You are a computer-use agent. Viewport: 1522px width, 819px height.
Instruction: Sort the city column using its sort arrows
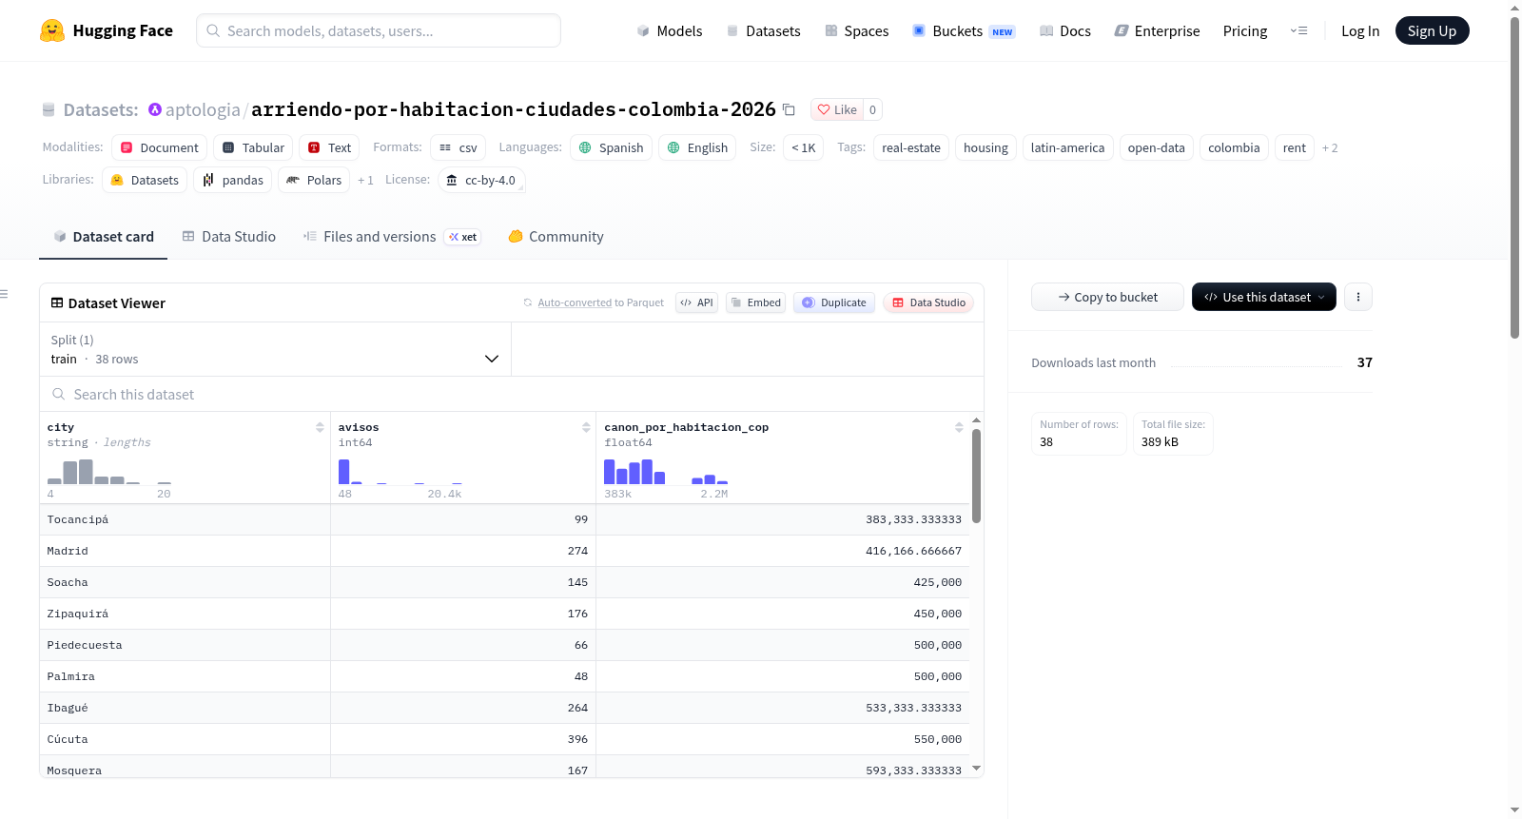[x=320, y=427]
